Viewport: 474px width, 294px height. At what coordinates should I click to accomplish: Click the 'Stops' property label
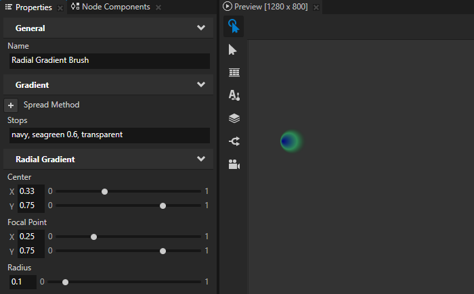click(x=17, y=120)
